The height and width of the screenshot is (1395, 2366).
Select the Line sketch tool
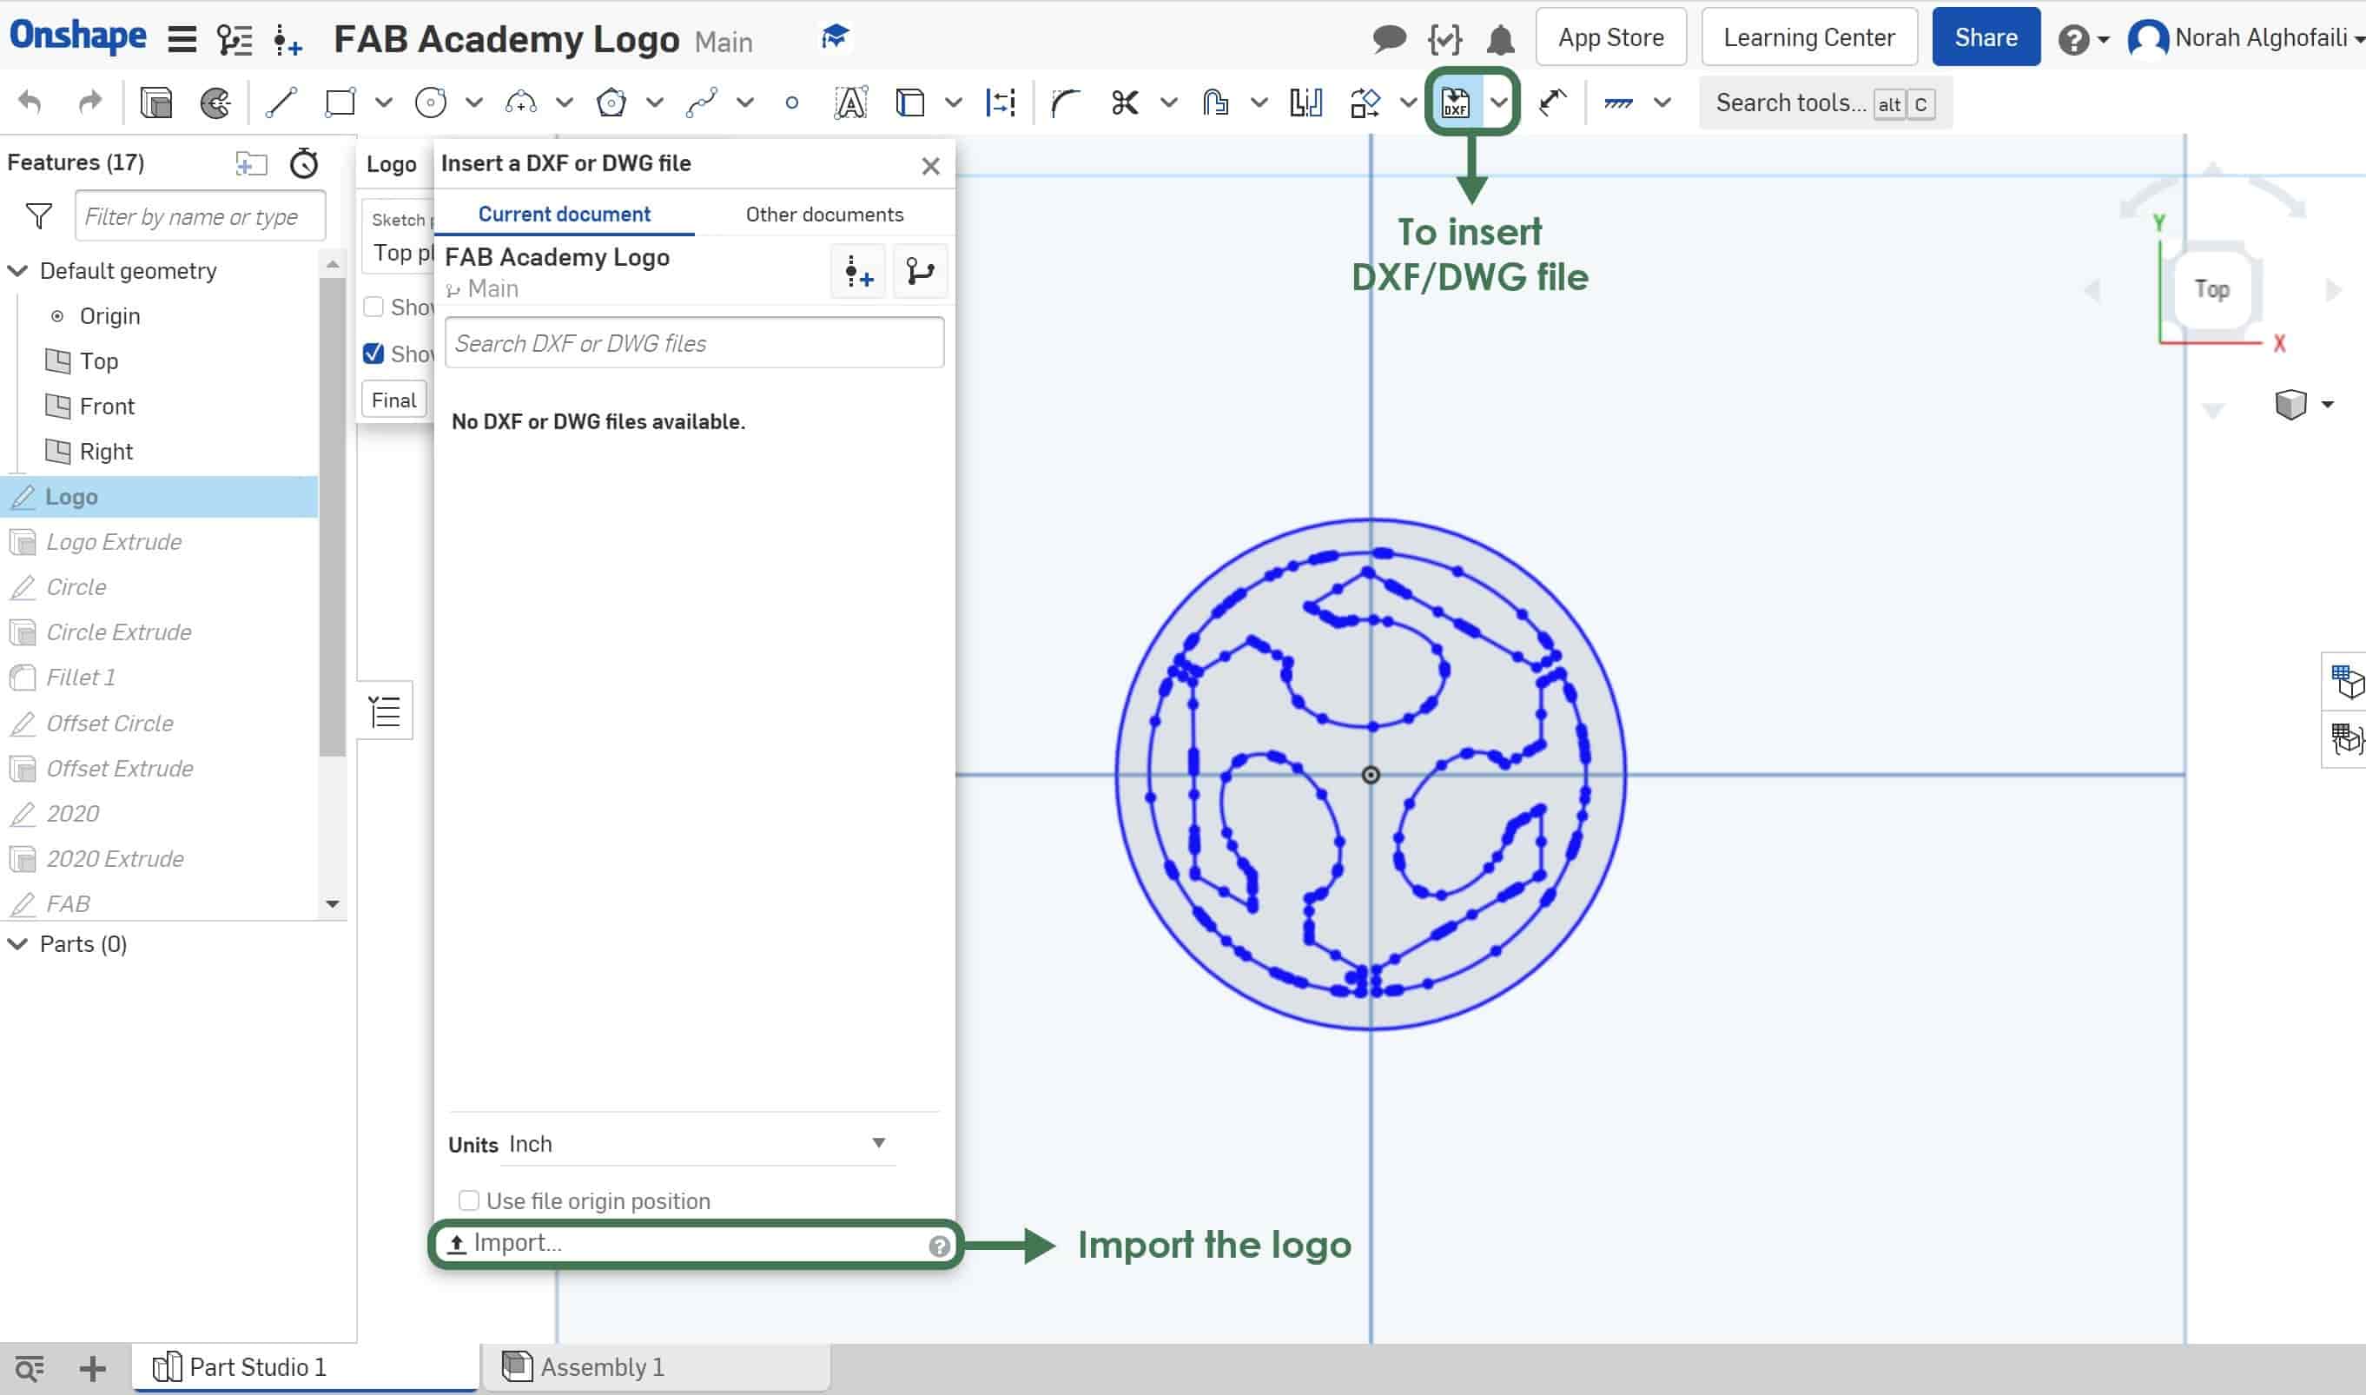(281, 102)
